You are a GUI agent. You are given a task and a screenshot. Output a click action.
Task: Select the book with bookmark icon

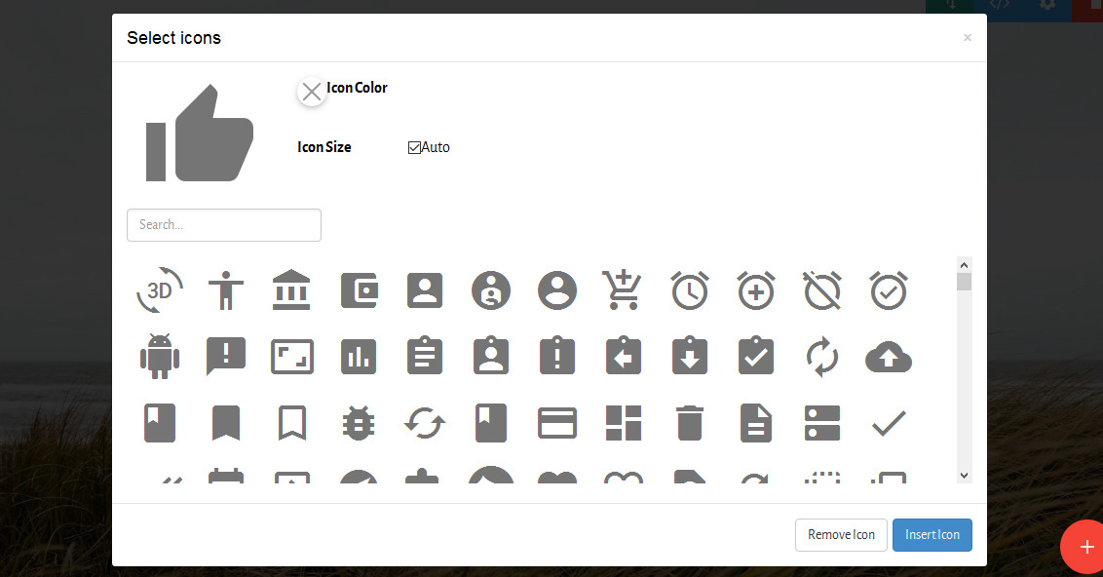point(160,423)
